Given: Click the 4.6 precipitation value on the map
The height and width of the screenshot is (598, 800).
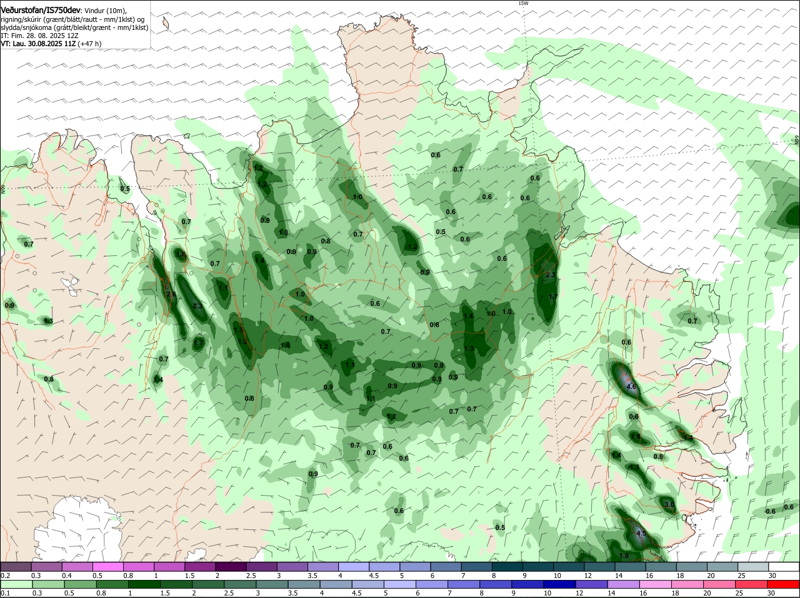Looking at the screenshot, I should (631, 386).
